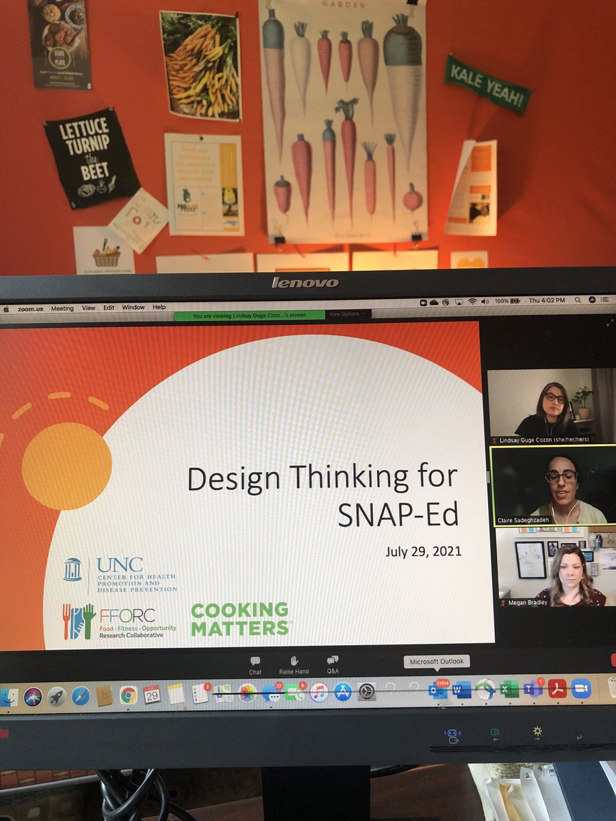Image resolution: width=616 pixels, height=821 pixels.
Task: Open Reminders from the Dock
Action: coord(200,694)
